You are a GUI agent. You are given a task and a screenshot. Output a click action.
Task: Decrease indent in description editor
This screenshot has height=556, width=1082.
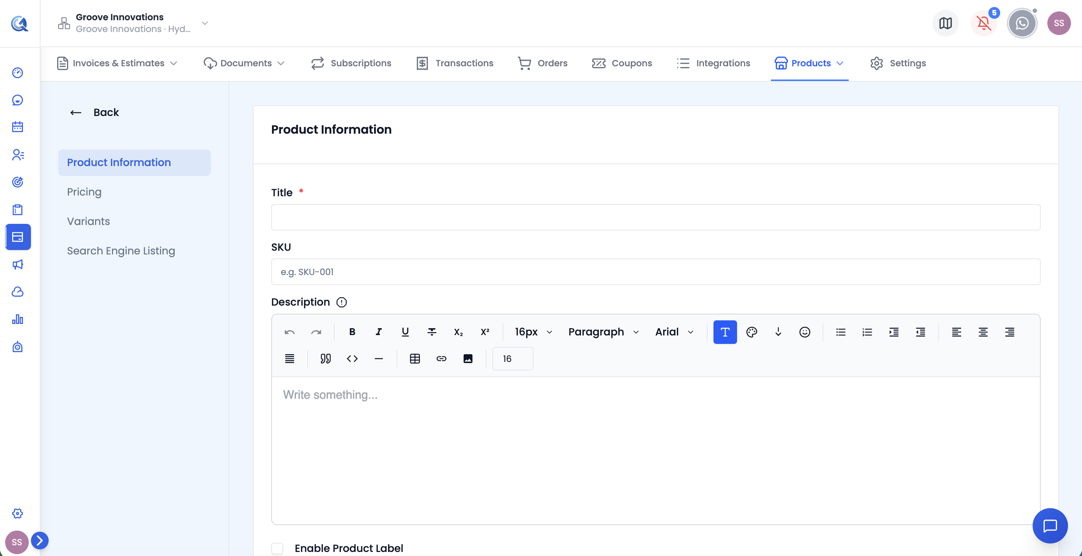(x=920, y=332)
